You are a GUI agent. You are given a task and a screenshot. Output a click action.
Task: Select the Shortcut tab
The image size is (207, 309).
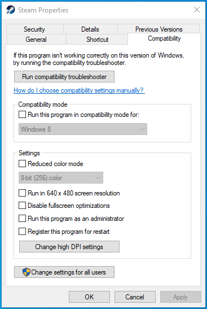97,39
